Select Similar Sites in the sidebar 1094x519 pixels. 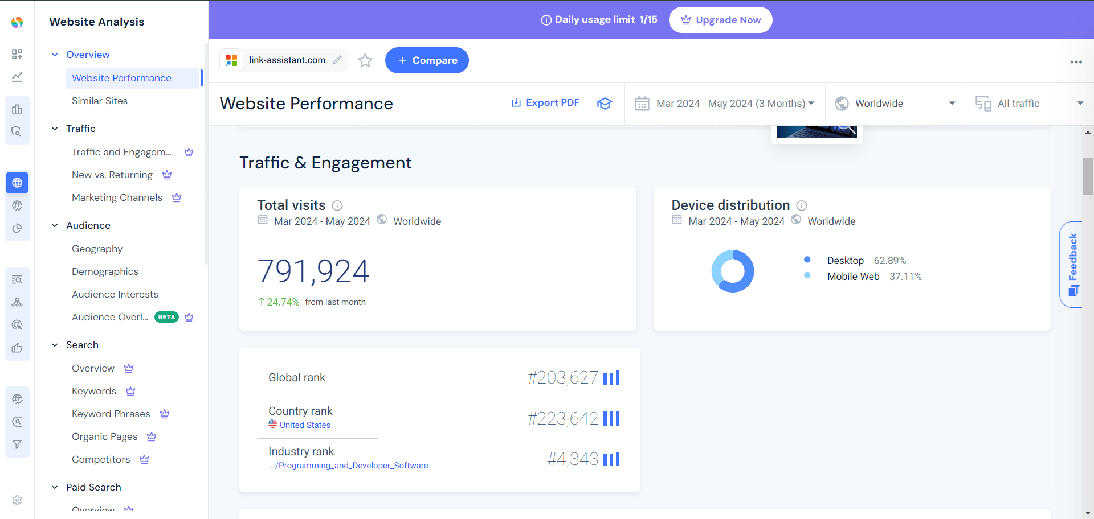(100, 101)
